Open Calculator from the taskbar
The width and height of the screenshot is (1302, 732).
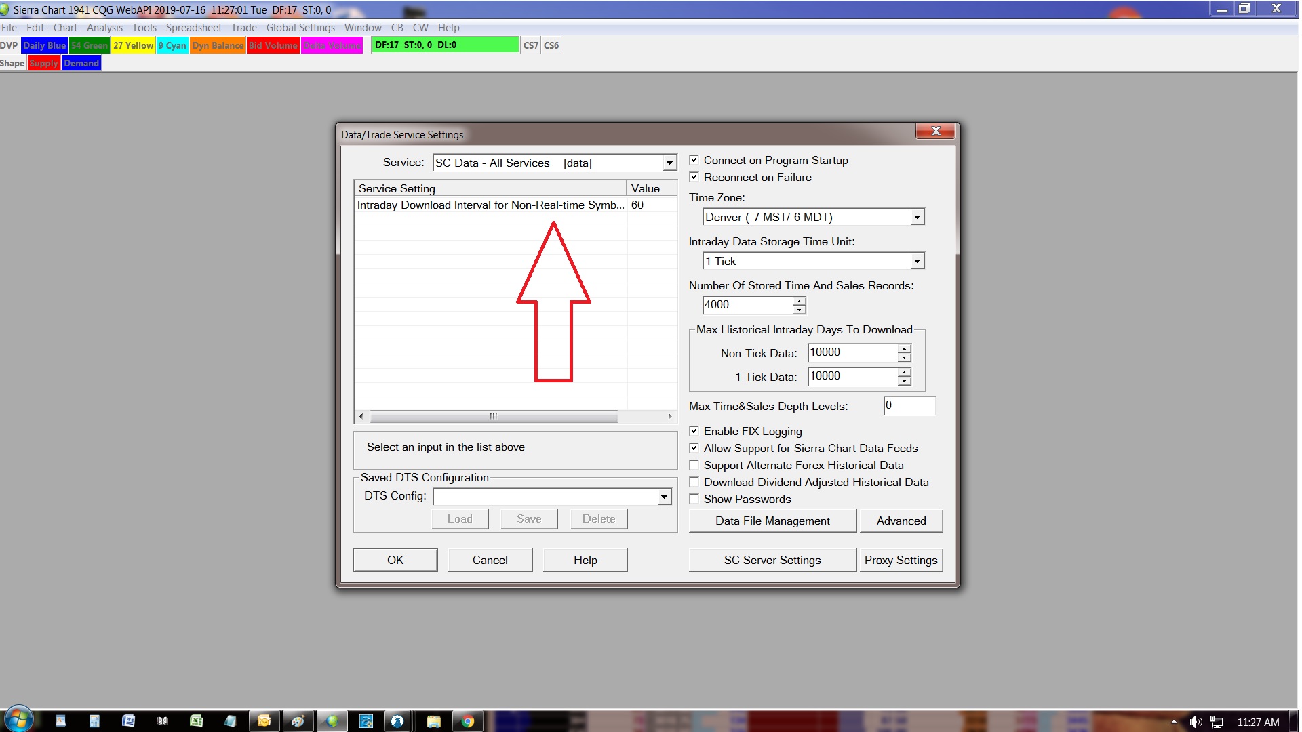coord(94,721)
